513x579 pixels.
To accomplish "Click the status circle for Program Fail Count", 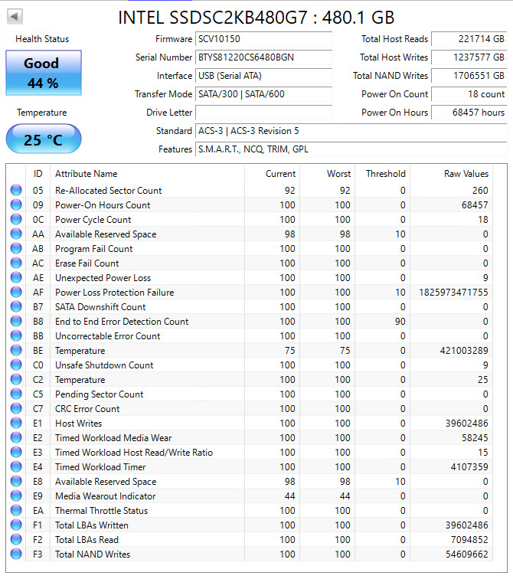I will (x=16, y=248).
